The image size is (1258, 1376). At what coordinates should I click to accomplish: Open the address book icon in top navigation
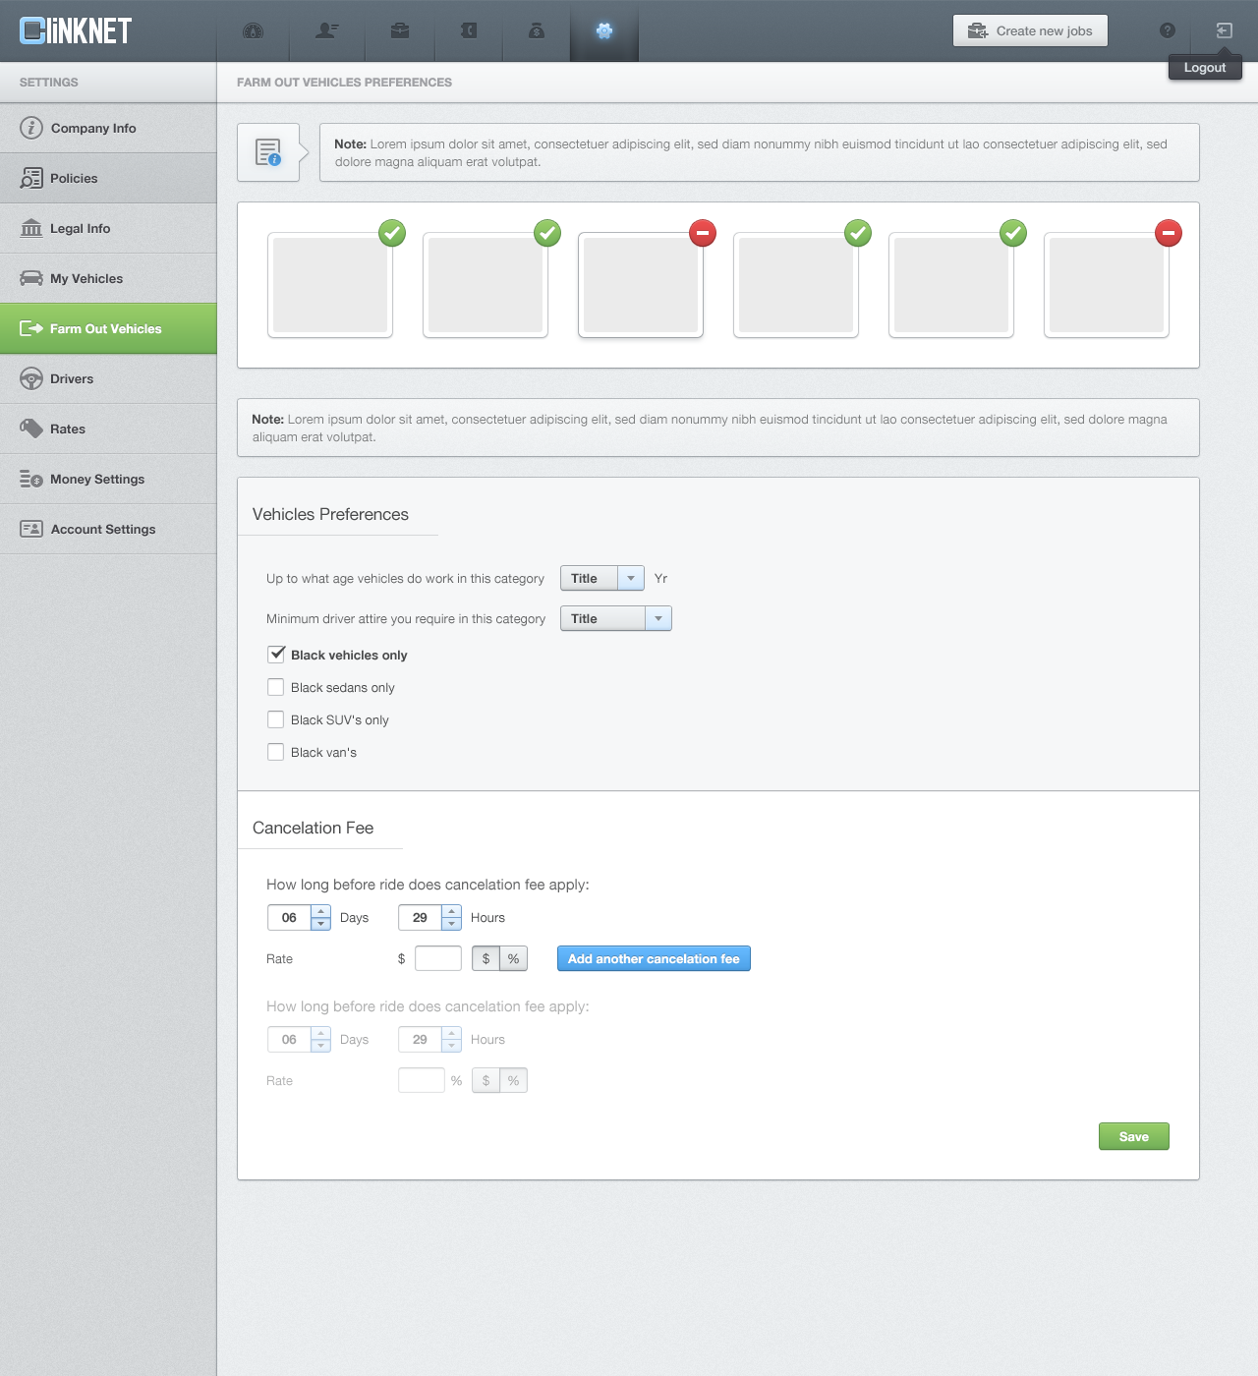469,30
